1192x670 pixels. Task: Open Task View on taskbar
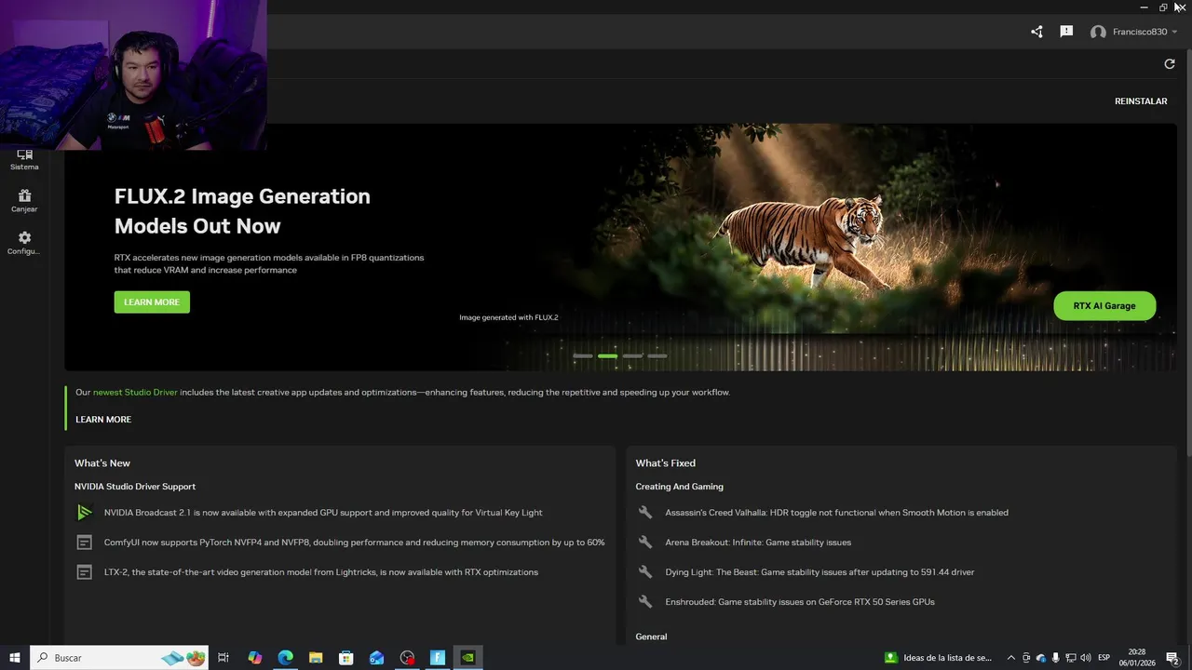click(223, 658)
